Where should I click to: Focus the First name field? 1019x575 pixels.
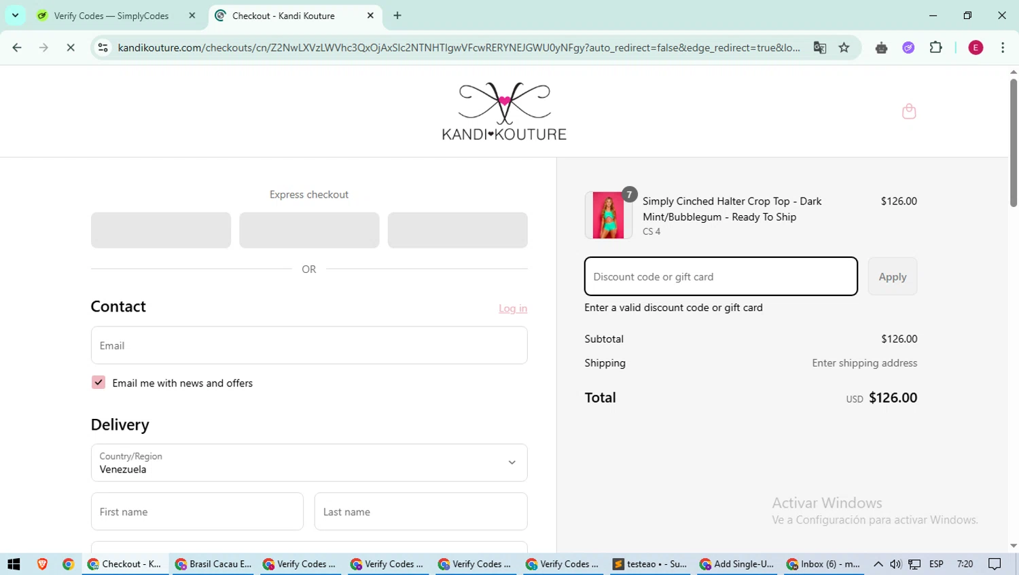[x=197, y=512]
